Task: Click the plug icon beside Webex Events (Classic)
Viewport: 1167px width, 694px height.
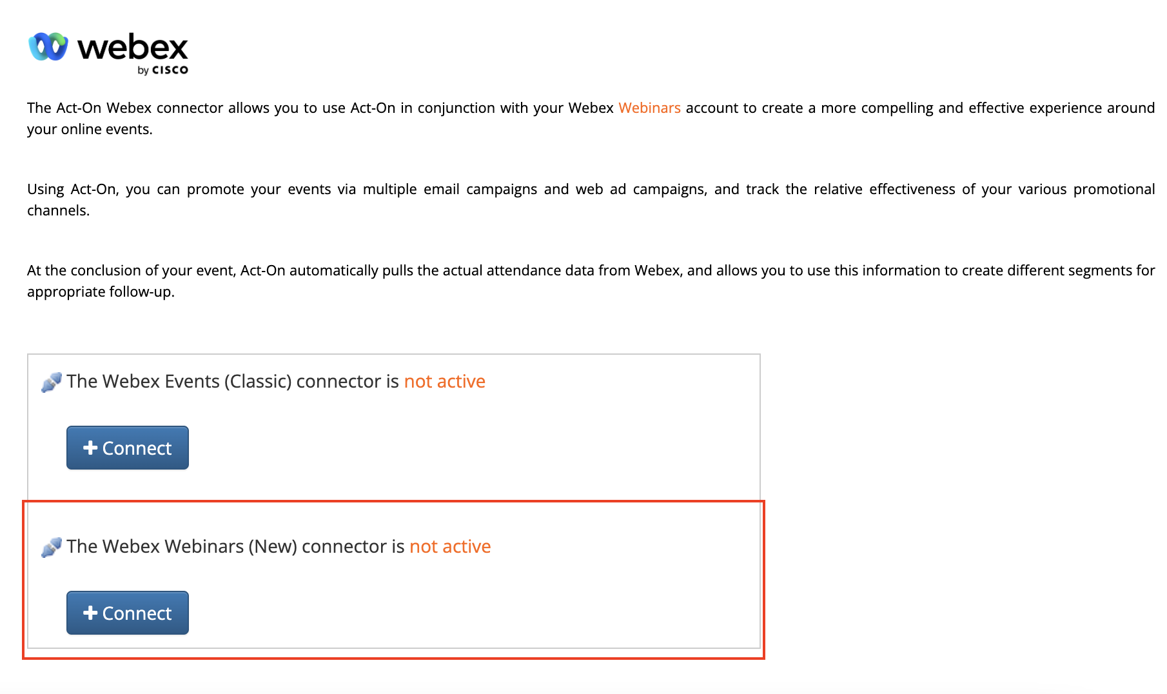Action: 52,382
